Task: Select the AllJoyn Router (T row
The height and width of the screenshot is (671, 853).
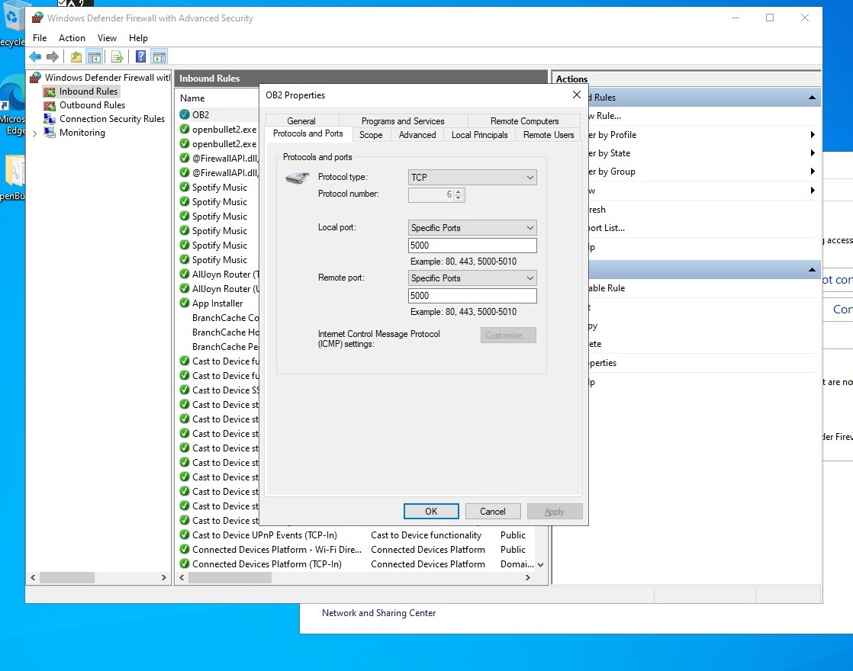Action: 219,274
